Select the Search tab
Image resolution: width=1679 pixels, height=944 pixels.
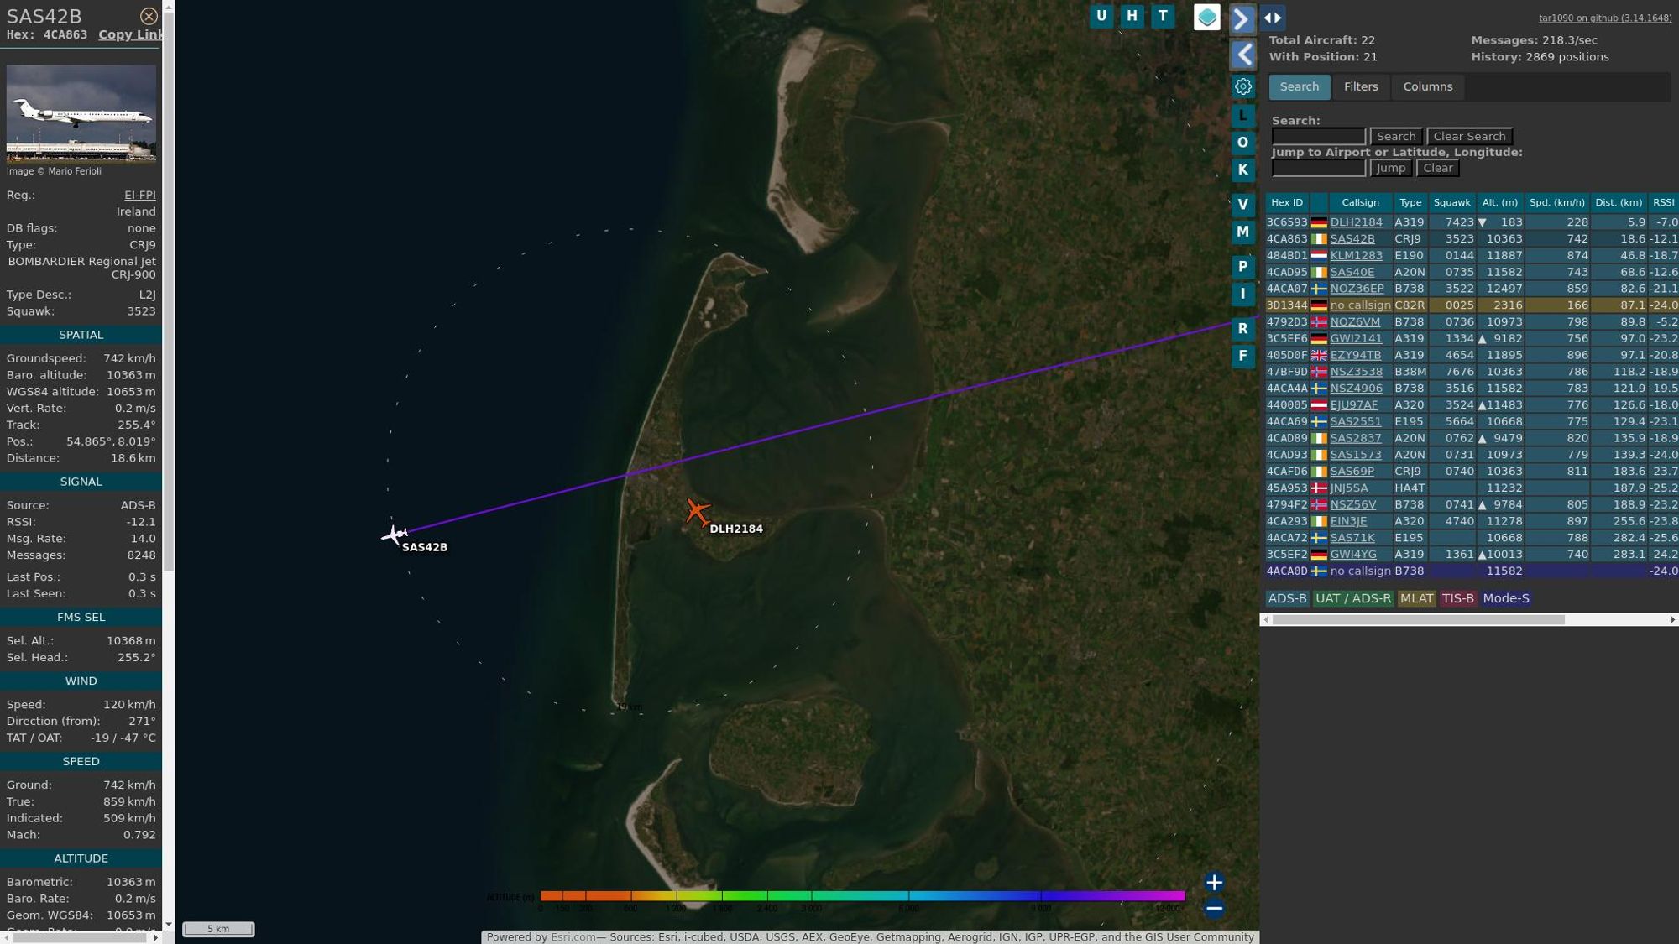pyautogui.click(x=1300, y=86)
